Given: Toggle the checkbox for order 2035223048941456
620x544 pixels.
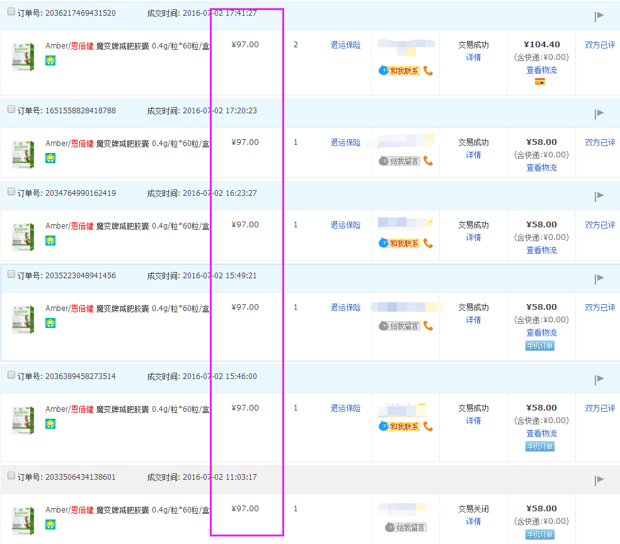Looking at the screenshot, I should (11, 275).
